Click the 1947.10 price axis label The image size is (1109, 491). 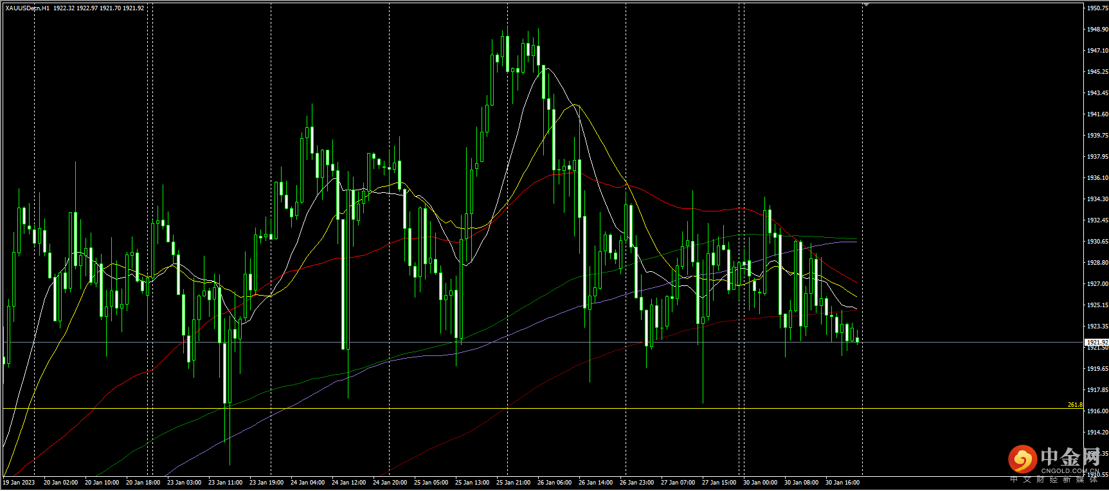[x=1097, y=51]
